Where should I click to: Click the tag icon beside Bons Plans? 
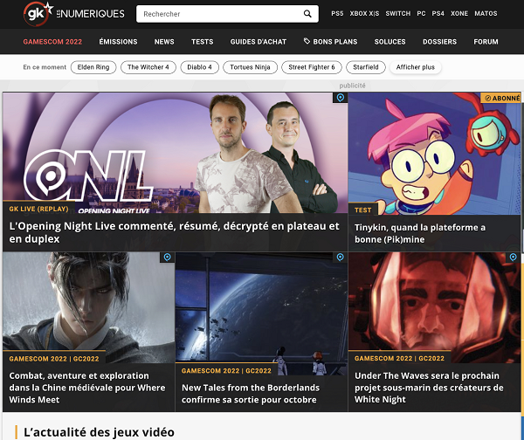tap(307, 41)
